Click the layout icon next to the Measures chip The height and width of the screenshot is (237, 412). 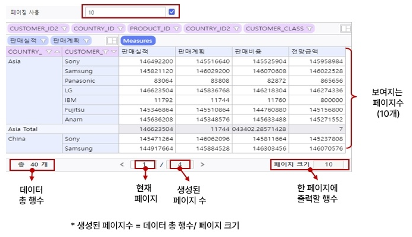pyautogui.click(x=111, y=40)
